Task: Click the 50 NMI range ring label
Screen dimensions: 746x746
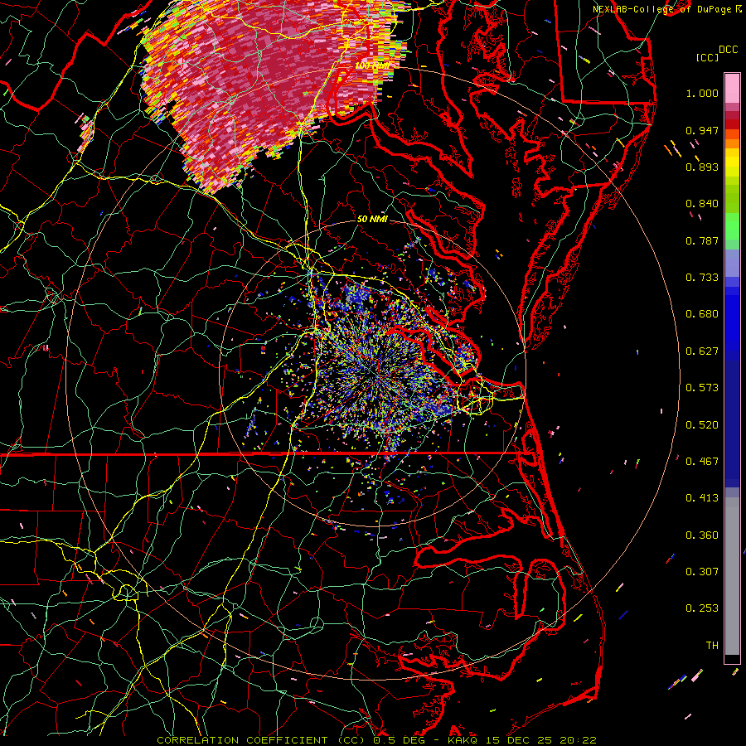Action: tap(372, 219)
